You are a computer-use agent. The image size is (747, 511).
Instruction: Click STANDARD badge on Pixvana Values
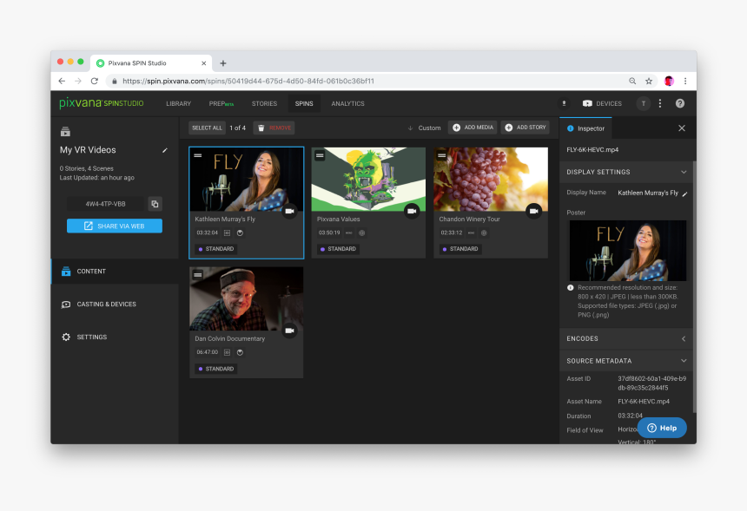338,249
